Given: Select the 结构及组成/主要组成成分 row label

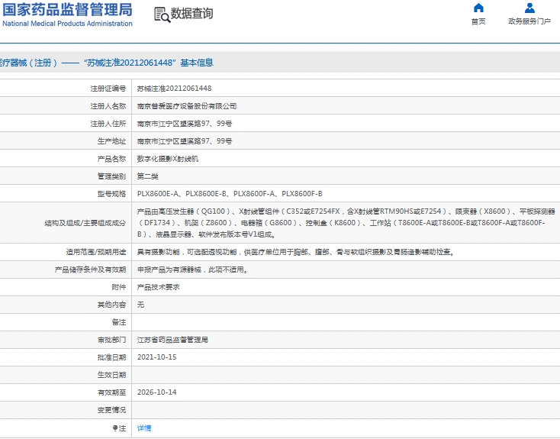Looking at the screenshot, I should (85, 223).
